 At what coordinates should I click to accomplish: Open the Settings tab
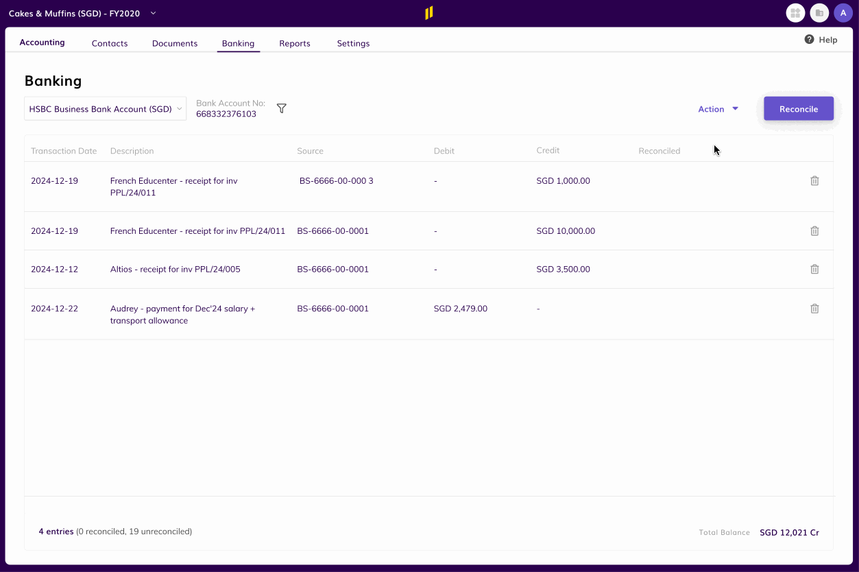point(353,43)
